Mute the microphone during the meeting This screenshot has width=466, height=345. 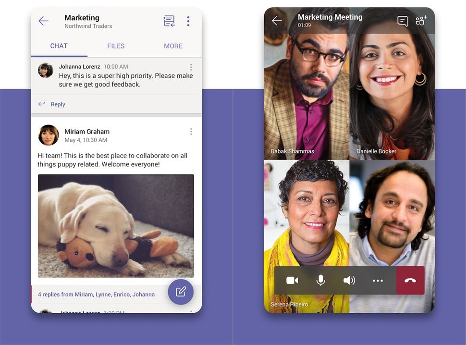320,281
